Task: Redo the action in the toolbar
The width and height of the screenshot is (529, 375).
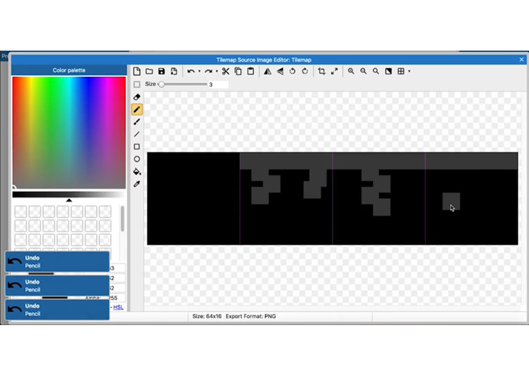Action: (209, 71)
